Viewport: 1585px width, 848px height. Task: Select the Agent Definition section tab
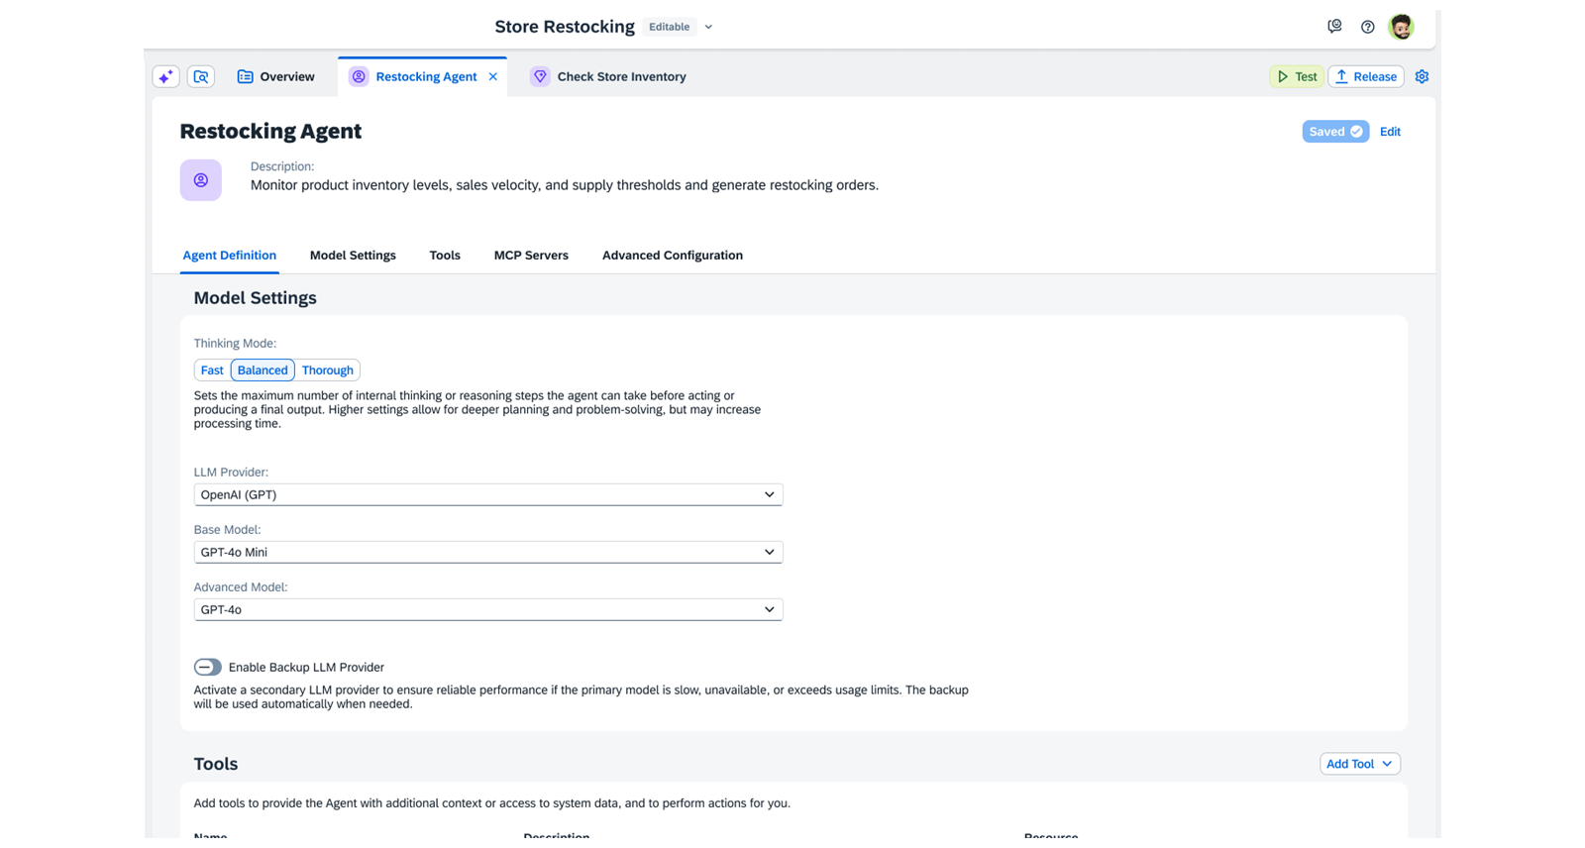pos(230,256)
